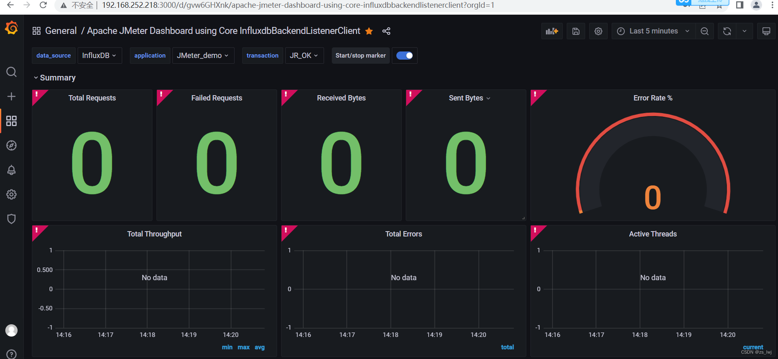
Task: Click the current legend header in Active Threads
Action: click(753, 347)
